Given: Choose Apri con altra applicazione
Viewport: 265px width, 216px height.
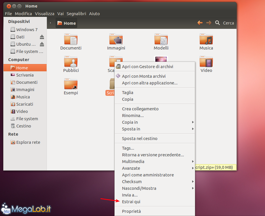Looking at the screenshot, I should coord(155,83).
